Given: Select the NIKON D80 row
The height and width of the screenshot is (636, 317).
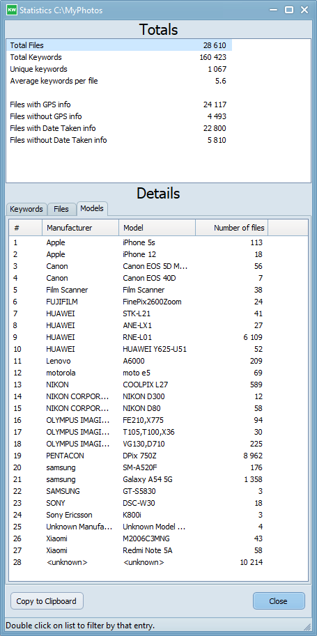Looking at the screenshot, I should [139, 408].
